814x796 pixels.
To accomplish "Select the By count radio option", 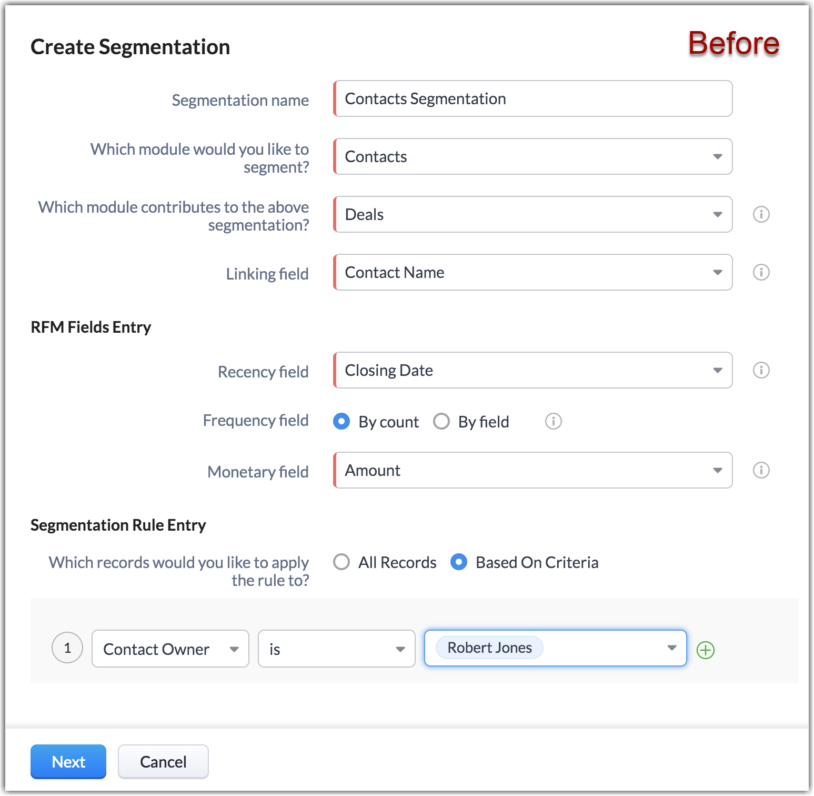I will [x=341, y=421].
